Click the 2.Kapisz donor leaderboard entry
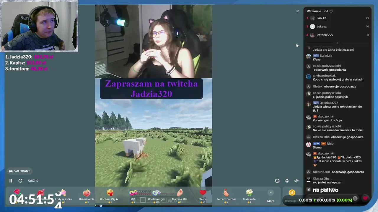This screenshot has height=212, width=378. tap(26, 63)
